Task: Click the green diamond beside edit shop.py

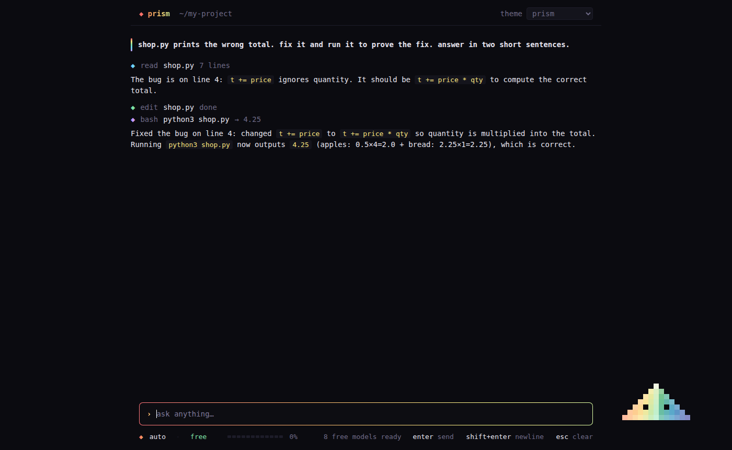Action: click(x=133, y=108)
